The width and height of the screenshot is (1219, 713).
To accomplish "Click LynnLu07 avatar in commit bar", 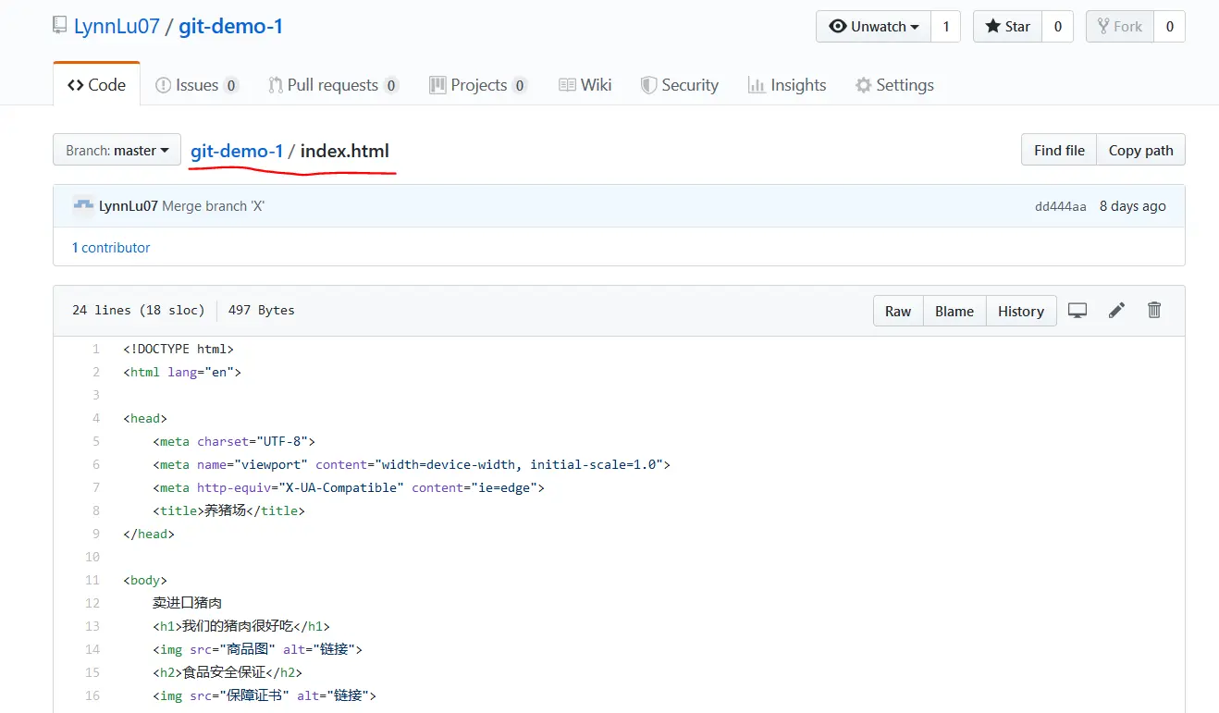I will (83, 205).
